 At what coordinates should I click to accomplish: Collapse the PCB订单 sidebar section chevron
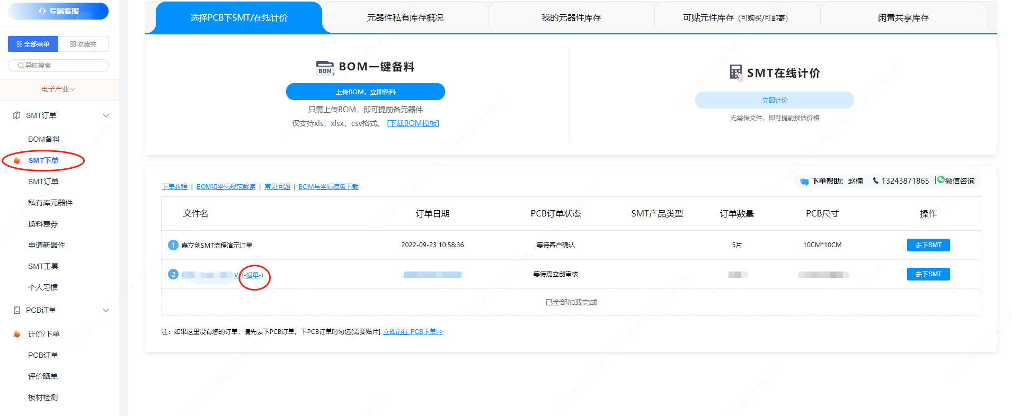[x=106, y=310]
